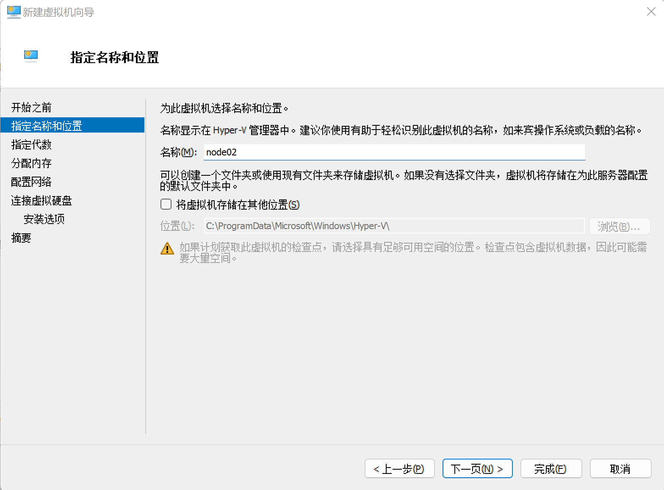Open the 分配内存 step
The height and width of the screenshot is (490, 664).
pos(31,163)
